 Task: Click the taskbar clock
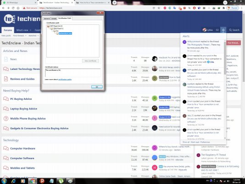[x=237, y=181]
